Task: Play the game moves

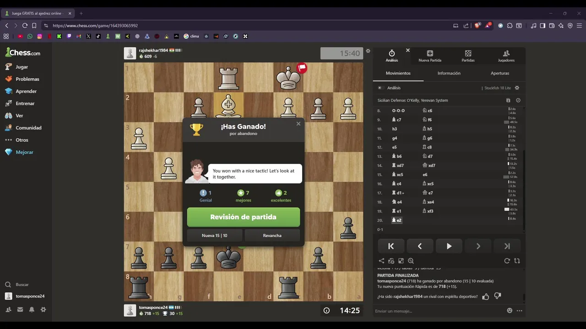Action: (x=449, y=246)
